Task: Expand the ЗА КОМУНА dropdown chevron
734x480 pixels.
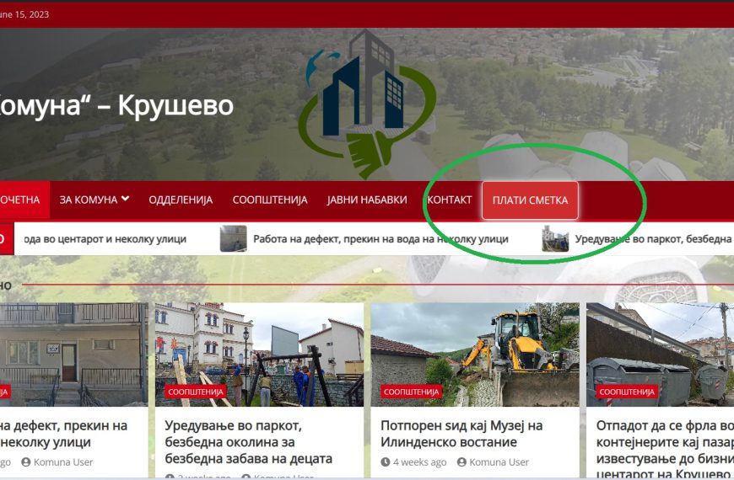Action: [x=125, y=199]
